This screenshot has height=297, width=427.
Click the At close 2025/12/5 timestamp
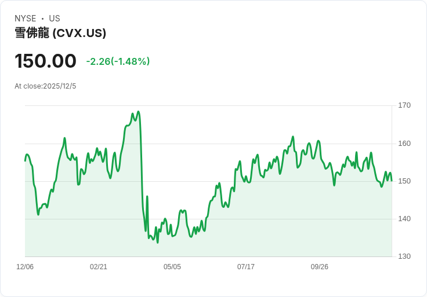(x=45, y=86)
